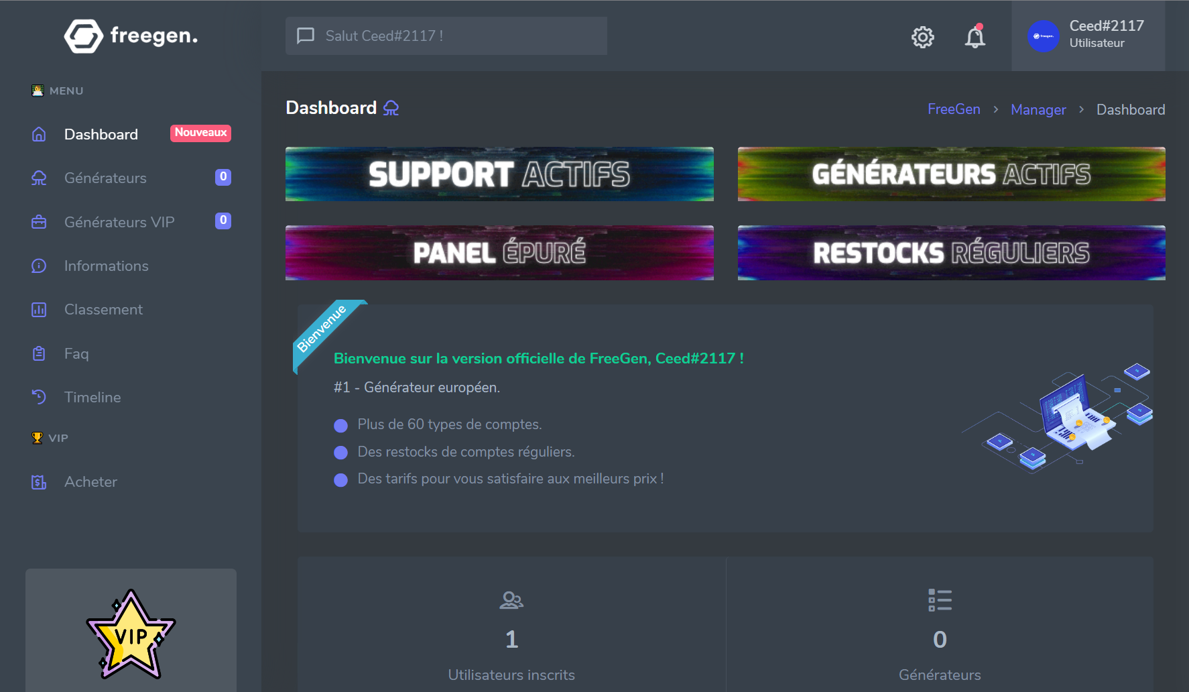Screen dimensions: 1189x692
Task: Click the Restocks Réguliers banner
Action: tap(952, 253)
